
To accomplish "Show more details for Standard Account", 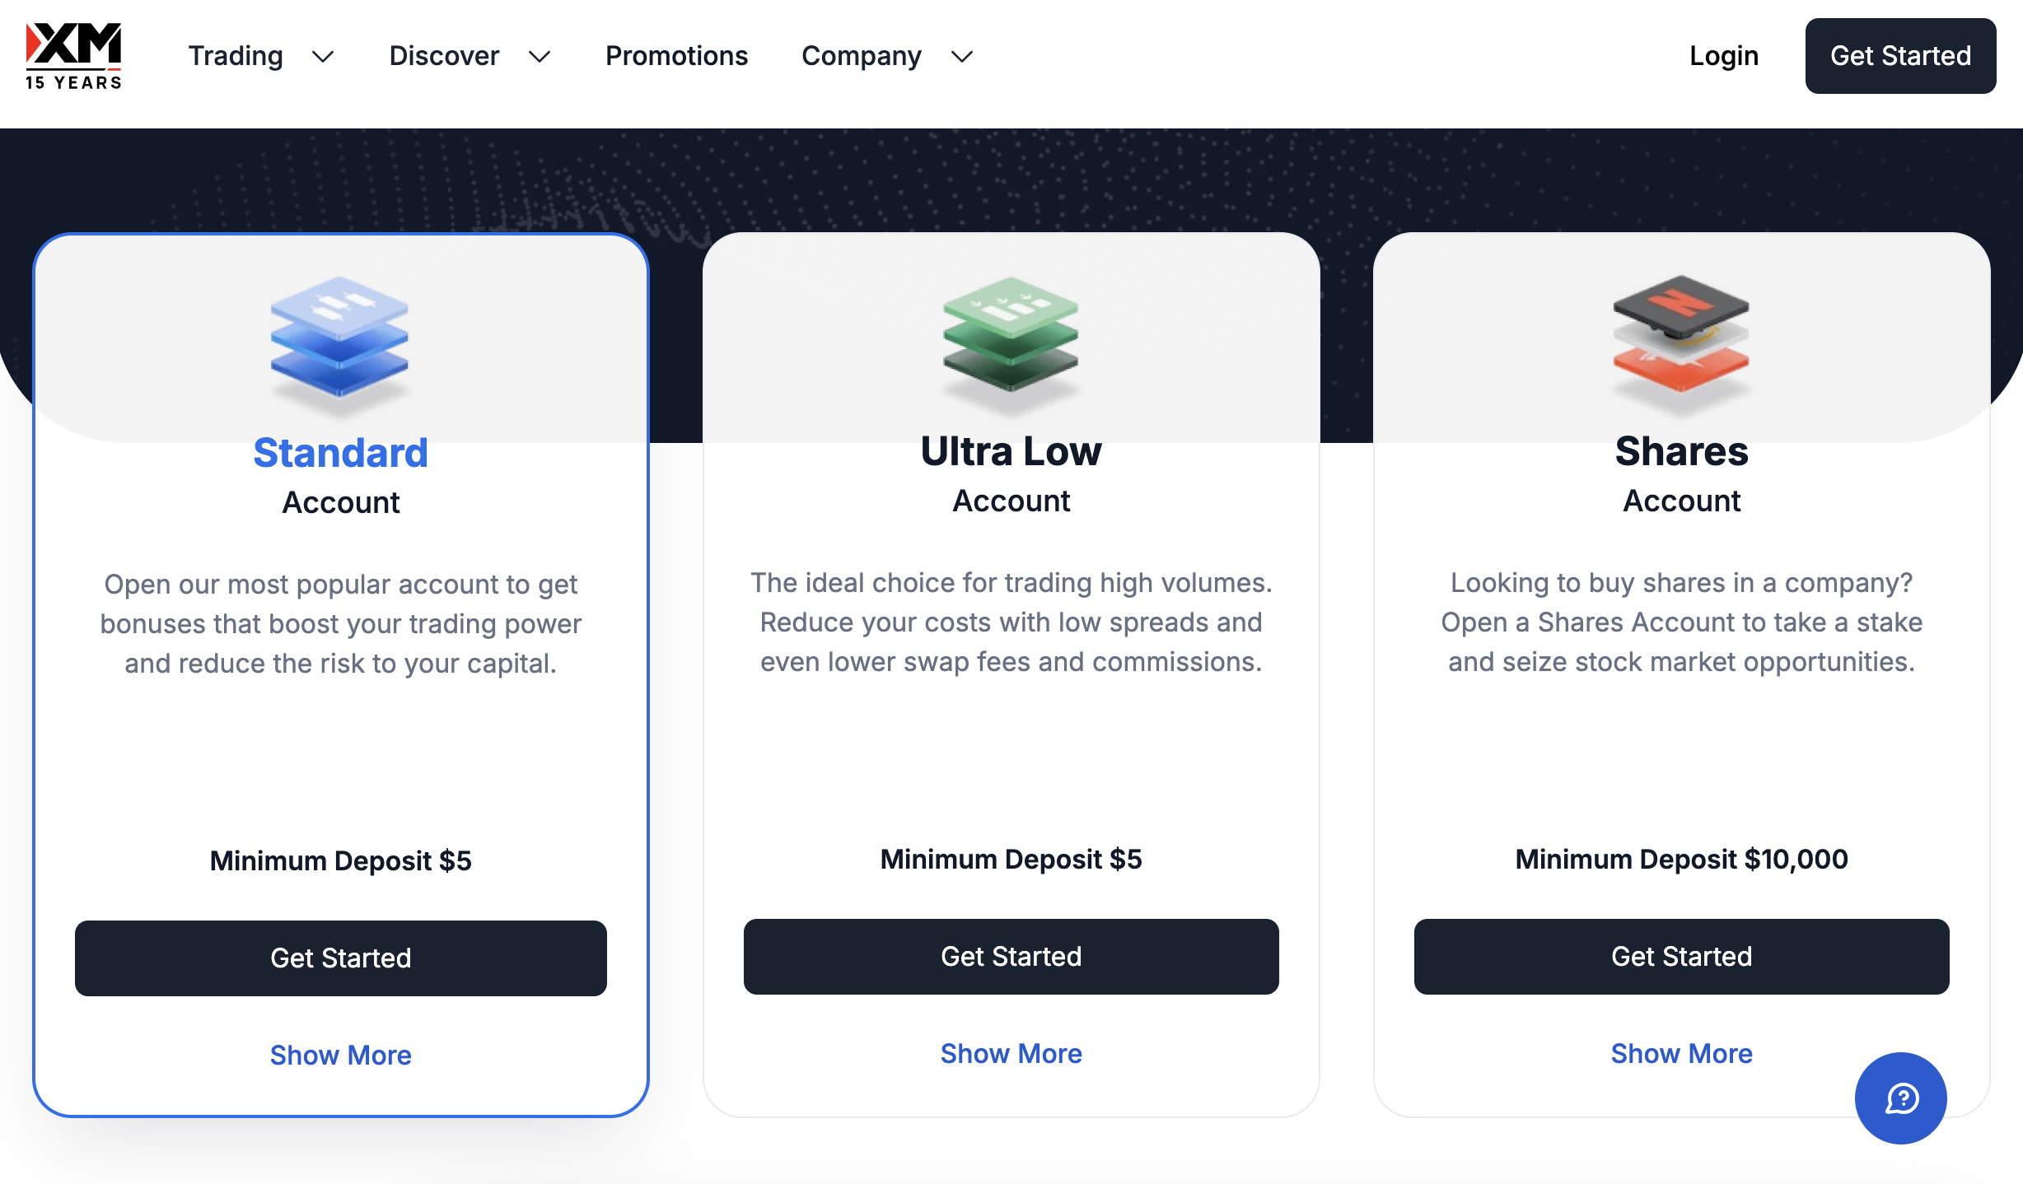I will coord(340,1055).
